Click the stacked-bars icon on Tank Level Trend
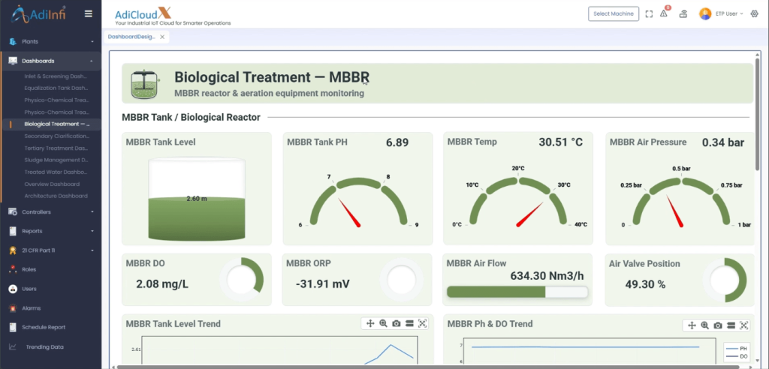Viewport: 769px width, 369px height. point(409,323)
